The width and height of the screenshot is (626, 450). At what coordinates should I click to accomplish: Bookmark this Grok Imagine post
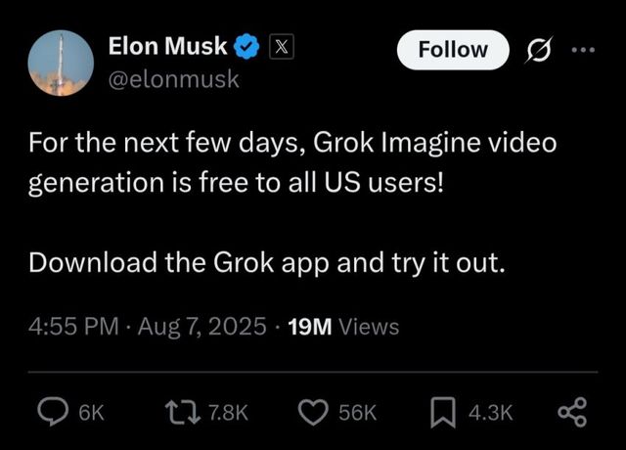[x=441, y=413]
